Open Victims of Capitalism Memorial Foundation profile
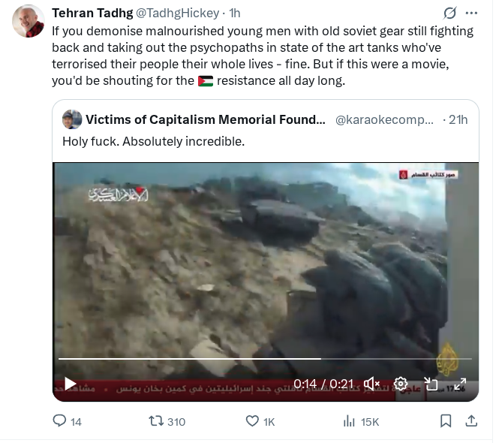Screen dimensions: 499x443 (x=206, y=119)
